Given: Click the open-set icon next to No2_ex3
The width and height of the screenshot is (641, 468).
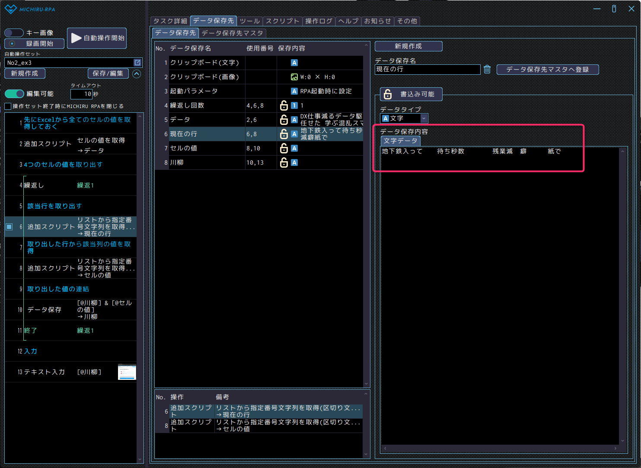Looking at the screenshot, I should pos(137,63).
